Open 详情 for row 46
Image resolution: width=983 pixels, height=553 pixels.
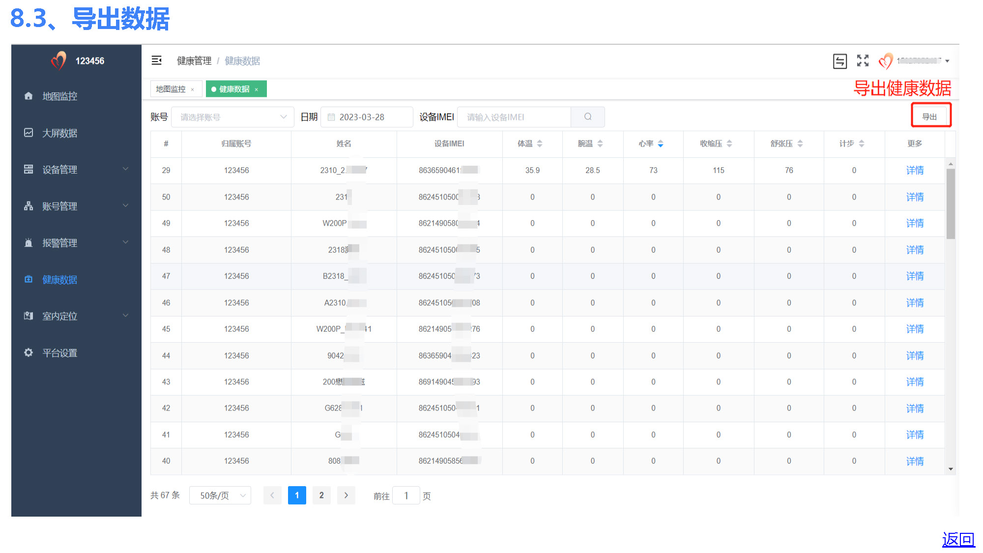pyautogui.click(x=915, y=302)
